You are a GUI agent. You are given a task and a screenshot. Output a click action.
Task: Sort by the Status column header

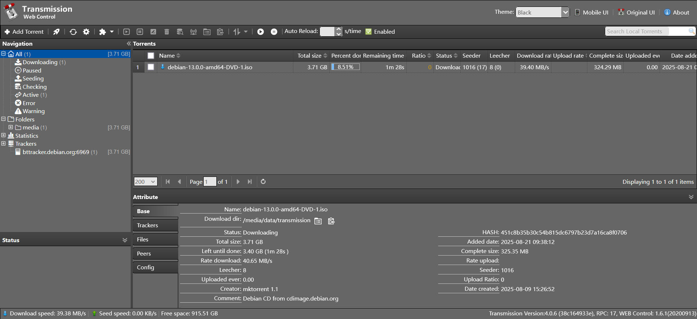coord(447,55)
